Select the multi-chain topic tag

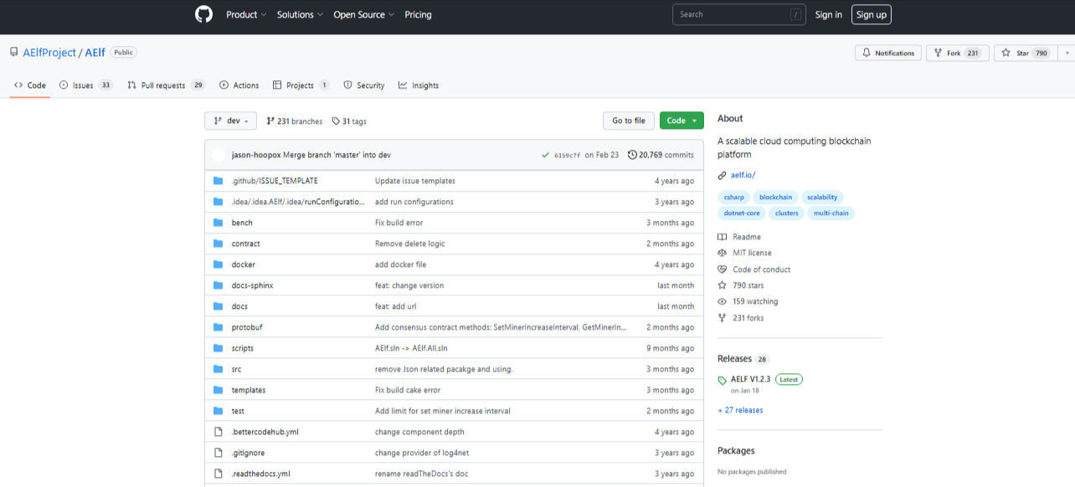(831, 213)
